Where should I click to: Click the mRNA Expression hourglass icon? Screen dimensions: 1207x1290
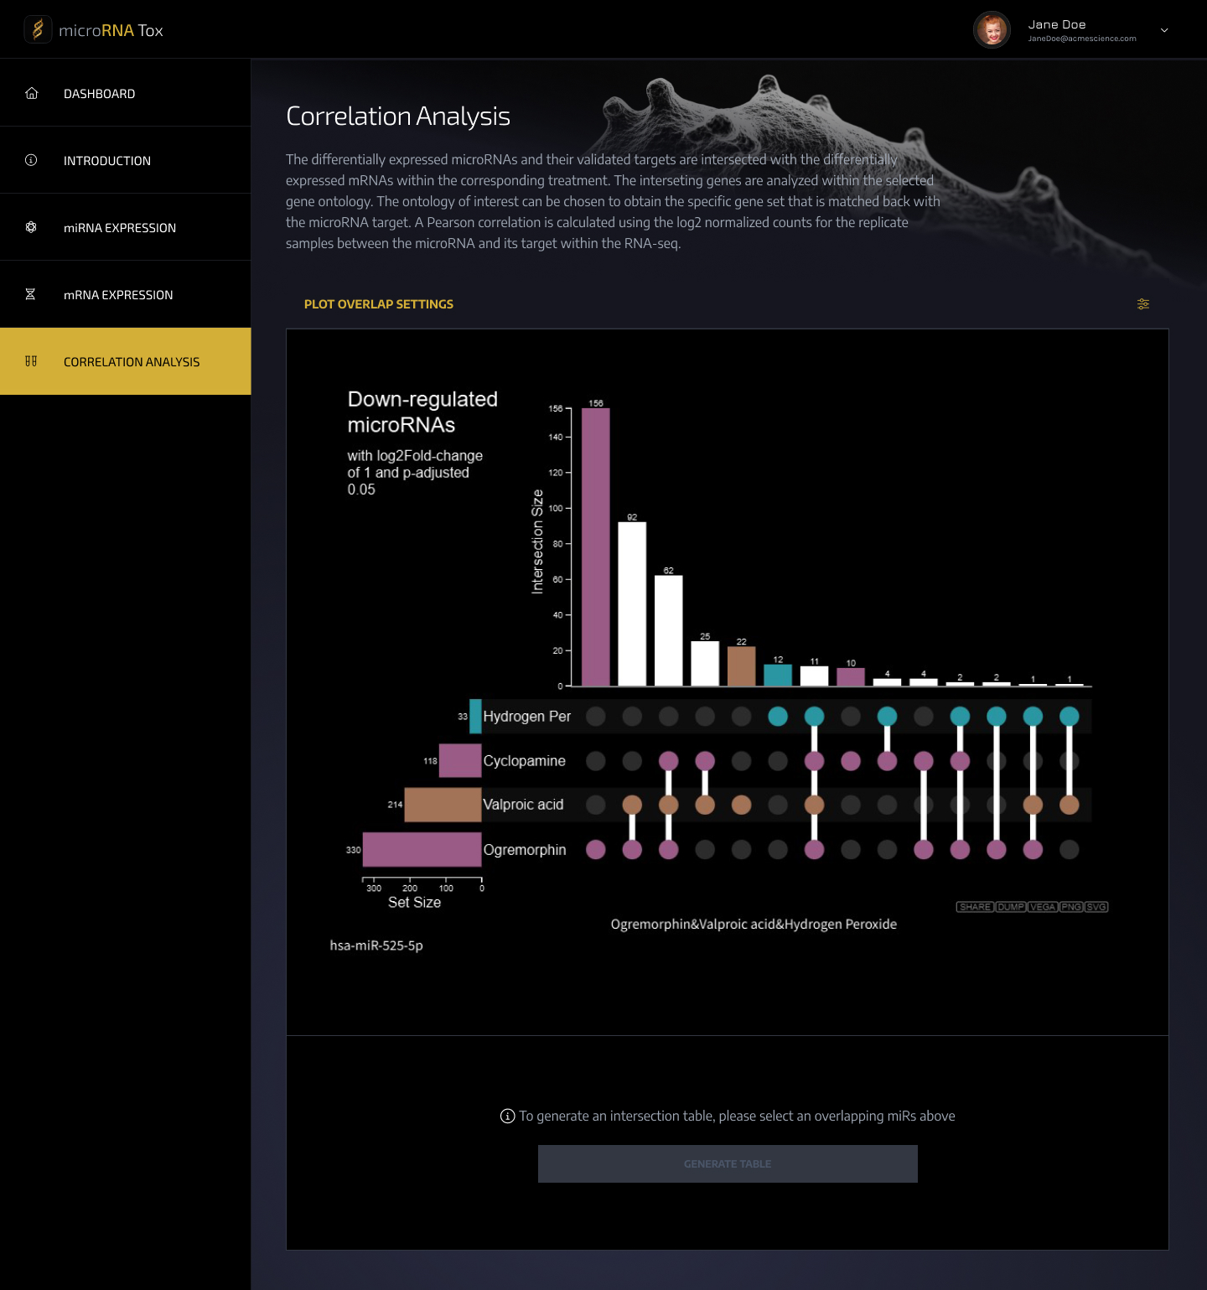click(x=30, y=294)
